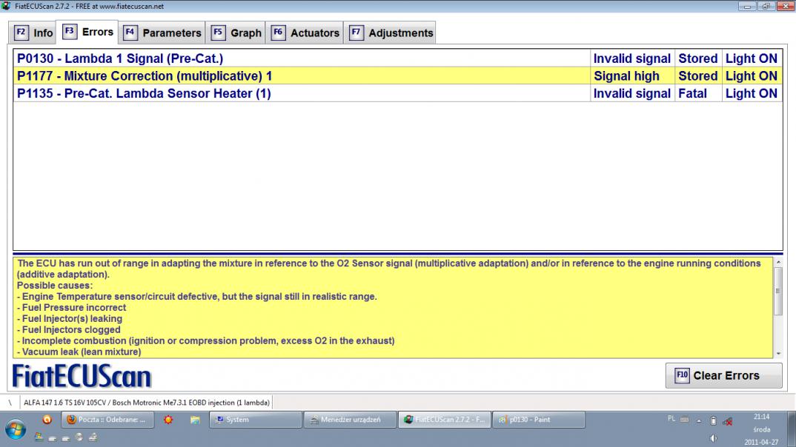Click 'Invalid signal' cell of P0130 row
796x447 pixels.
632,58
